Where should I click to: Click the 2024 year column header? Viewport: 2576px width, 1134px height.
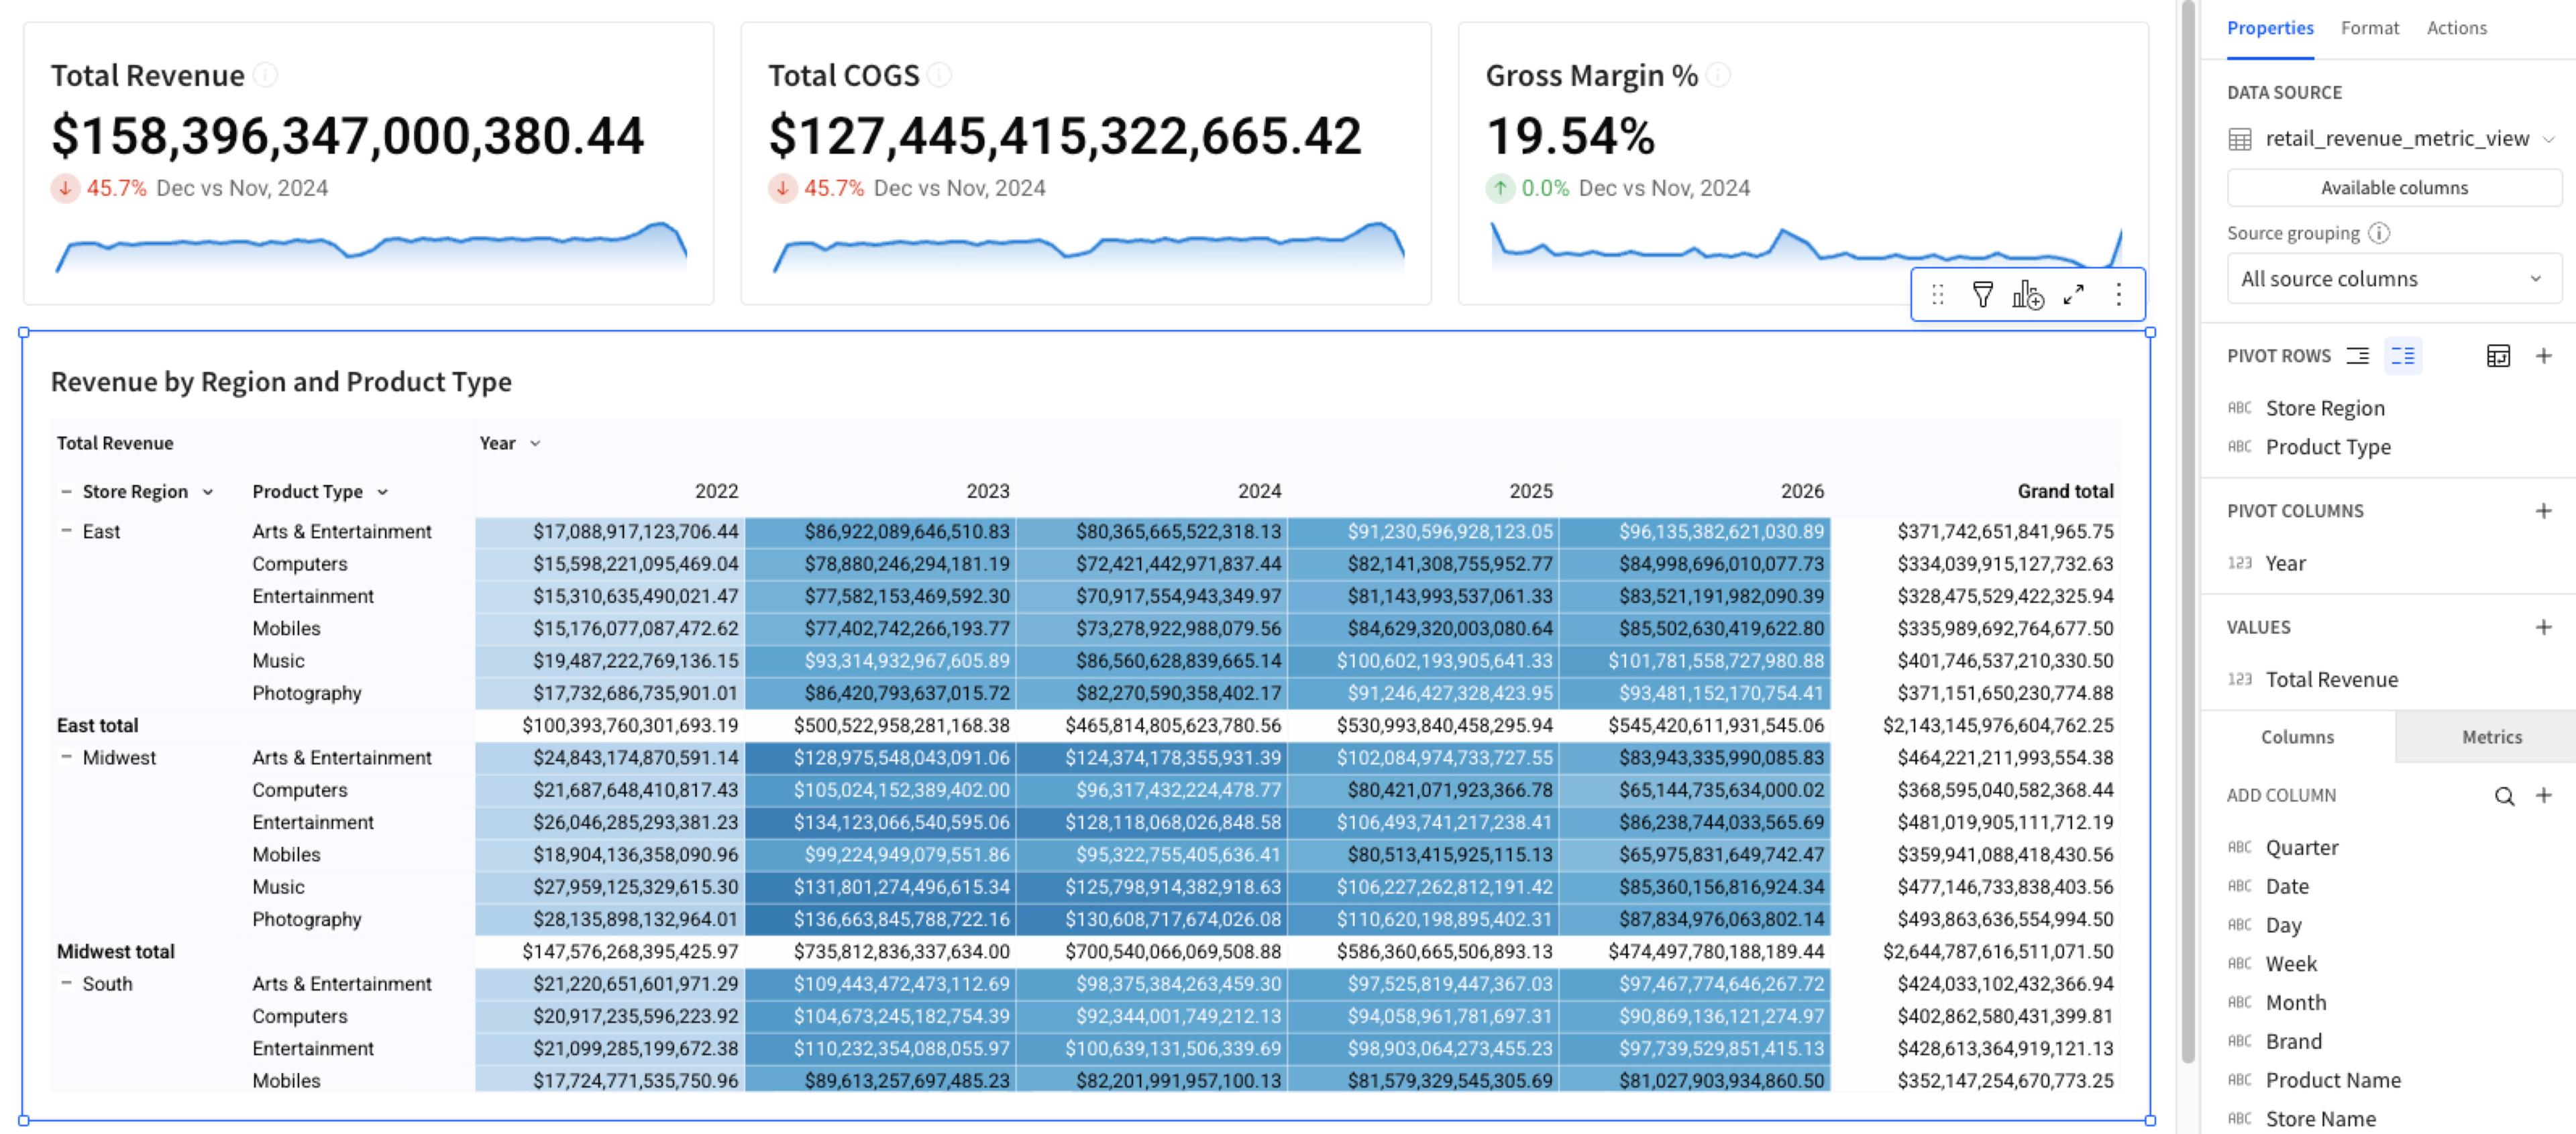coord(1259,491)
